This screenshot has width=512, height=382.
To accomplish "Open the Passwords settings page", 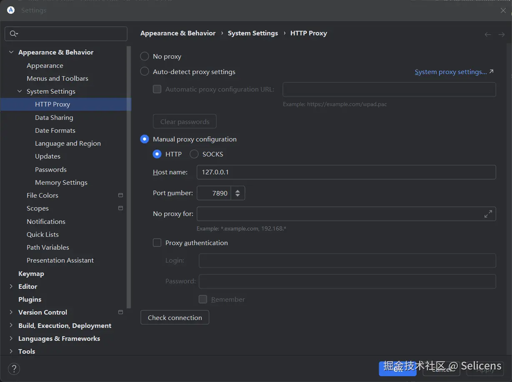I will click(x=51, y=169).
